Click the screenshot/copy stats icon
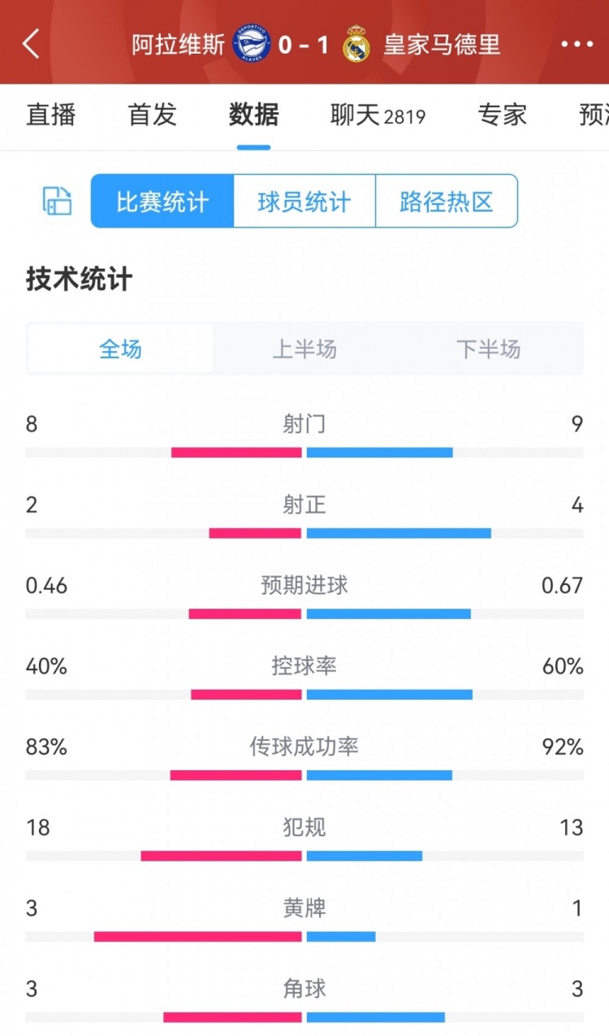Image resolution: width=609 pixels, height=1036 pixels. [56, 201]
